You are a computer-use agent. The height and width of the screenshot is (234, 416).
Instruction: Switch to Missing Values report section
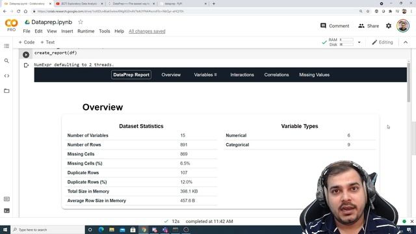[315, 75]
